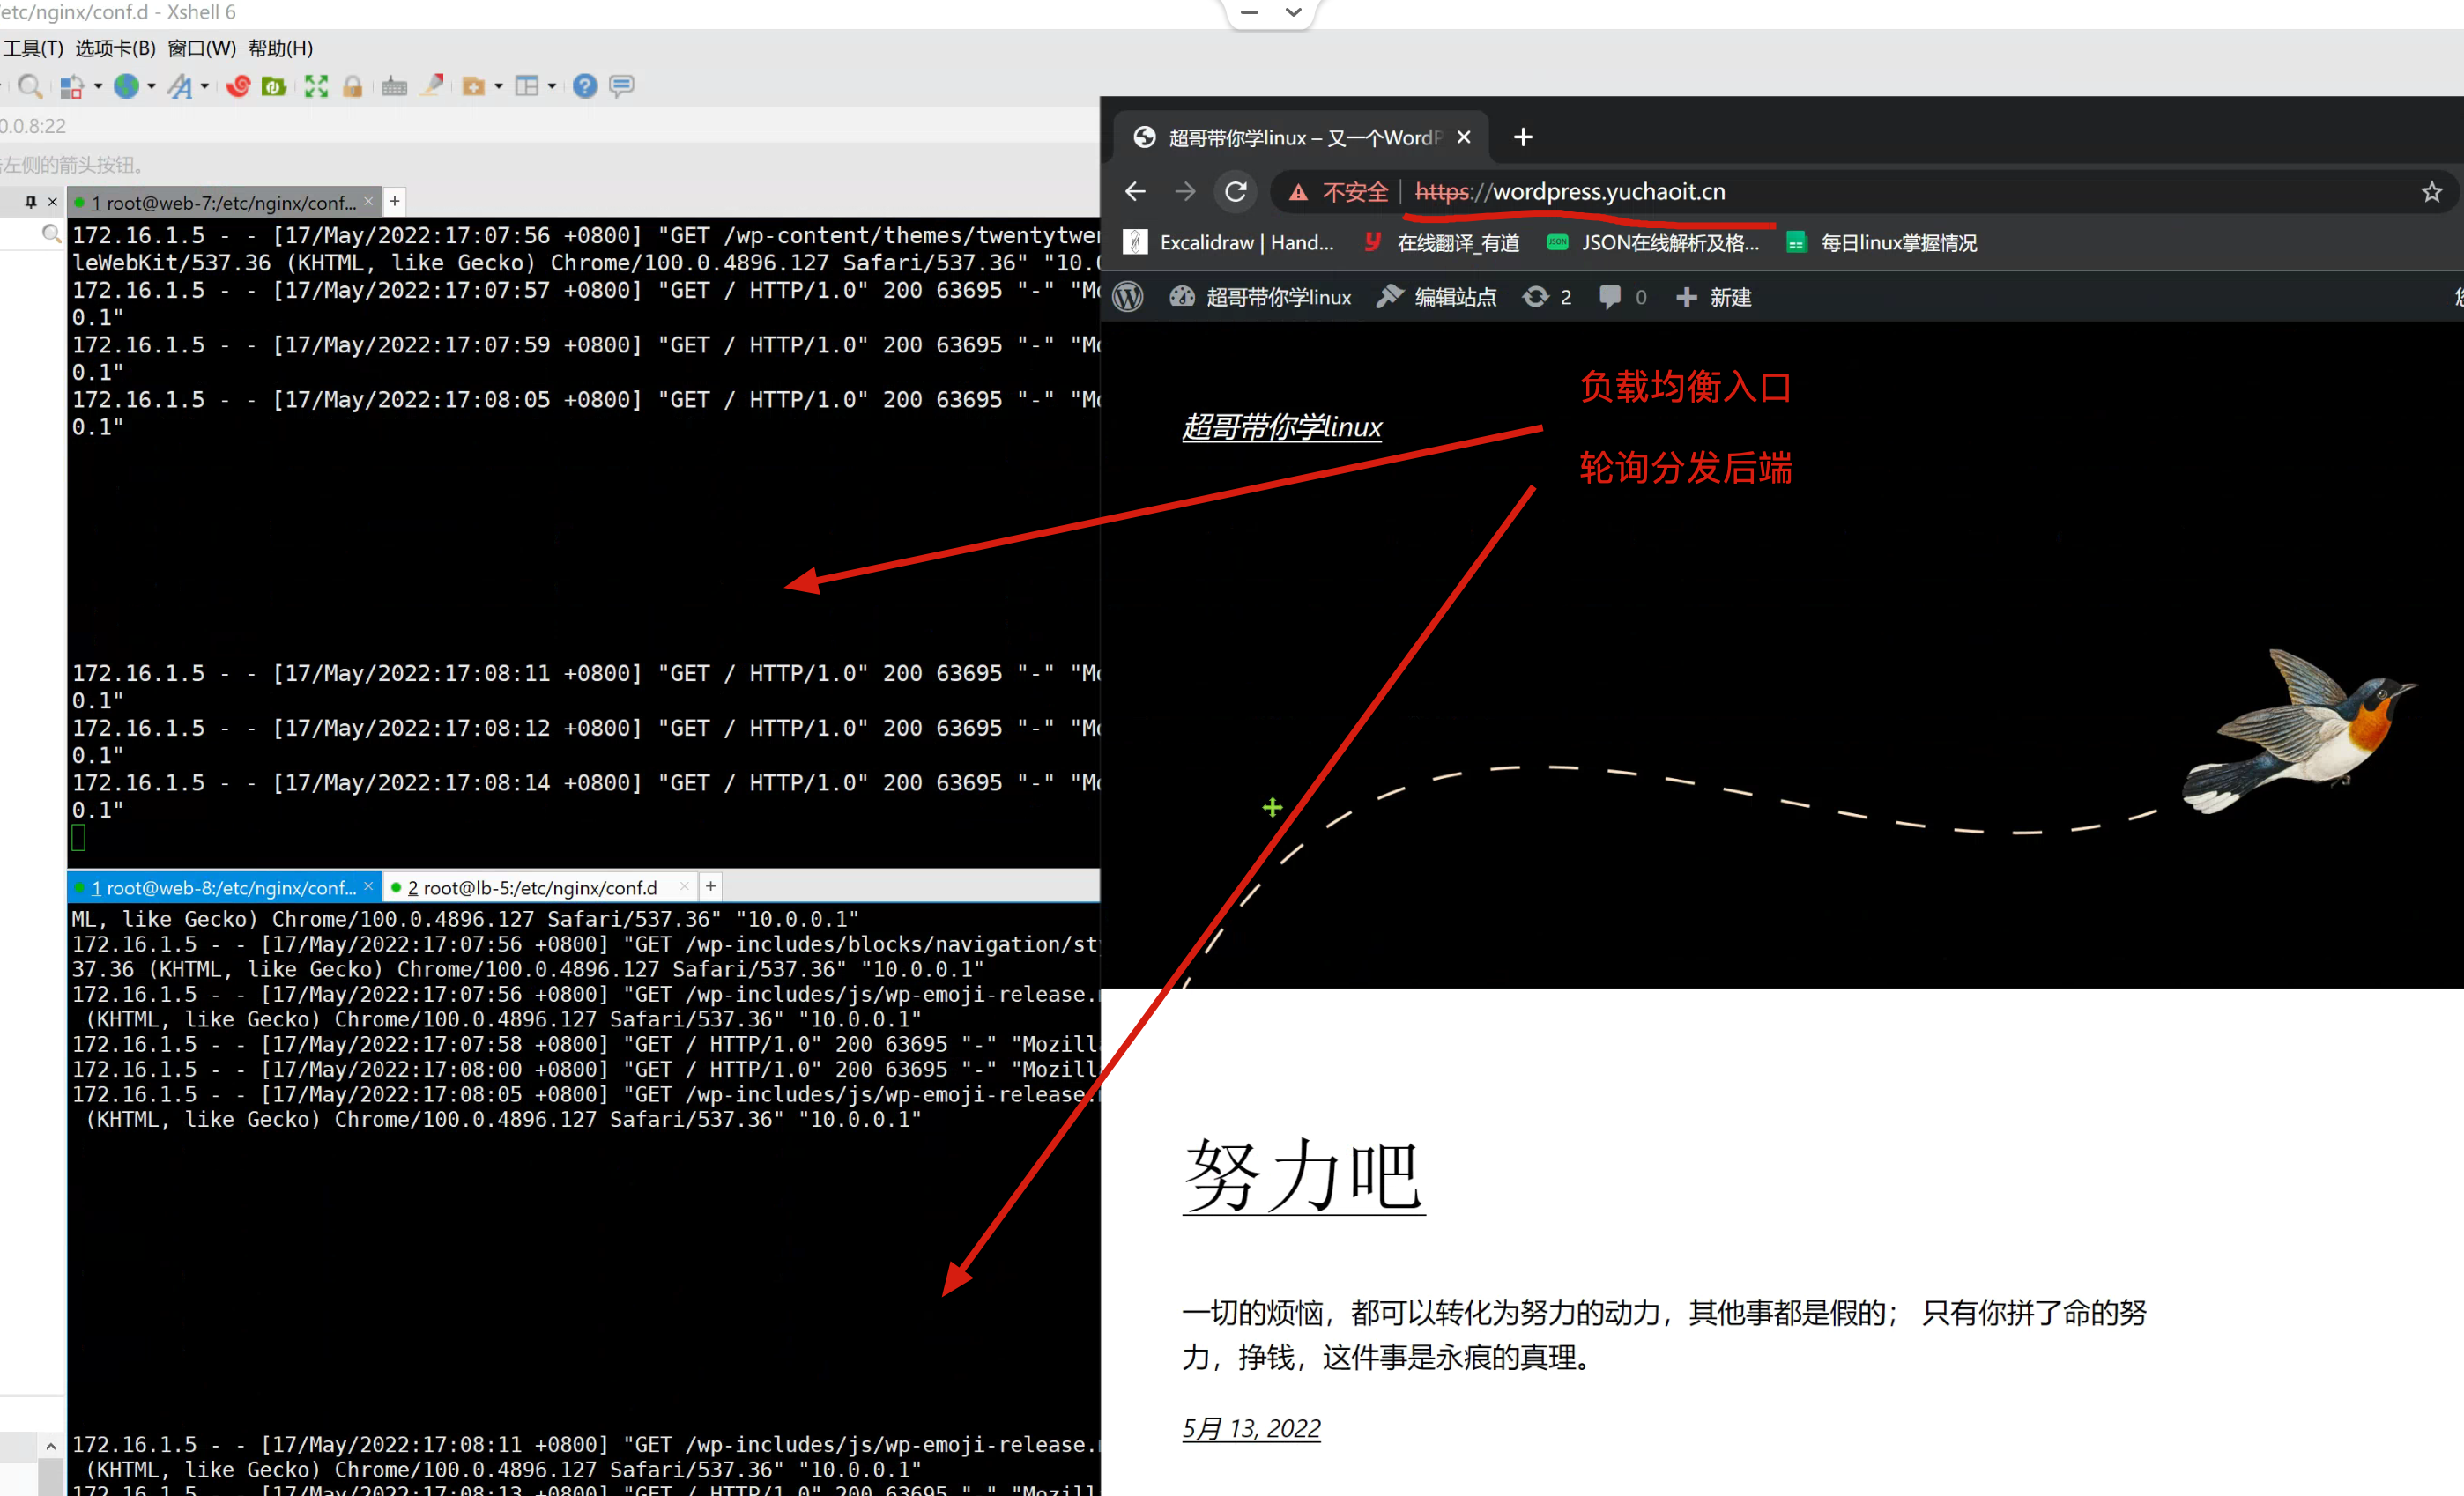Viewport: 2464px width, 1496px height.
Task: Reload the wordpress.yuchaoit.cn page
Action: (x=1236, y=191)
